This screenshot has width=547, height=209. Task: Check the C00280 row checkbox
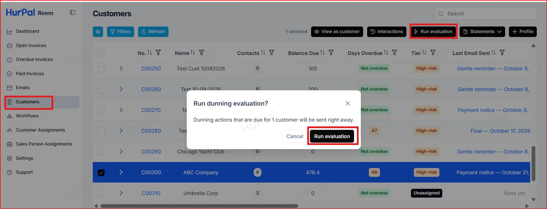pos(101,131)
